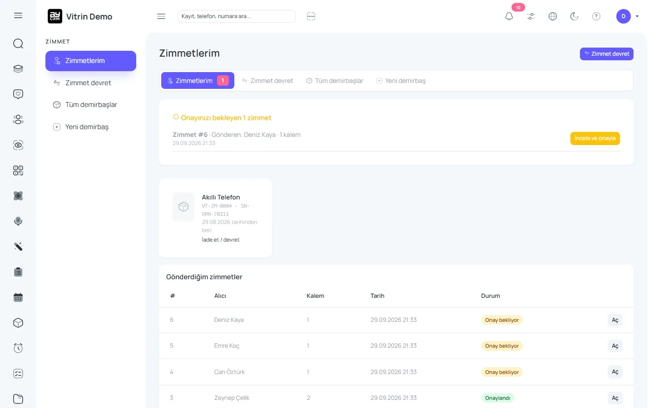
Task: Switch to the Tüm demirbaşlar tab
Action: (335, 81)
